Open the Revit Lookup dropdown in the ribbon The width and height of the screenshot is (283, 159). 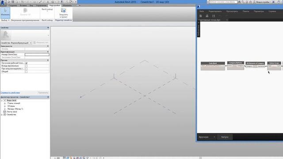47,11
